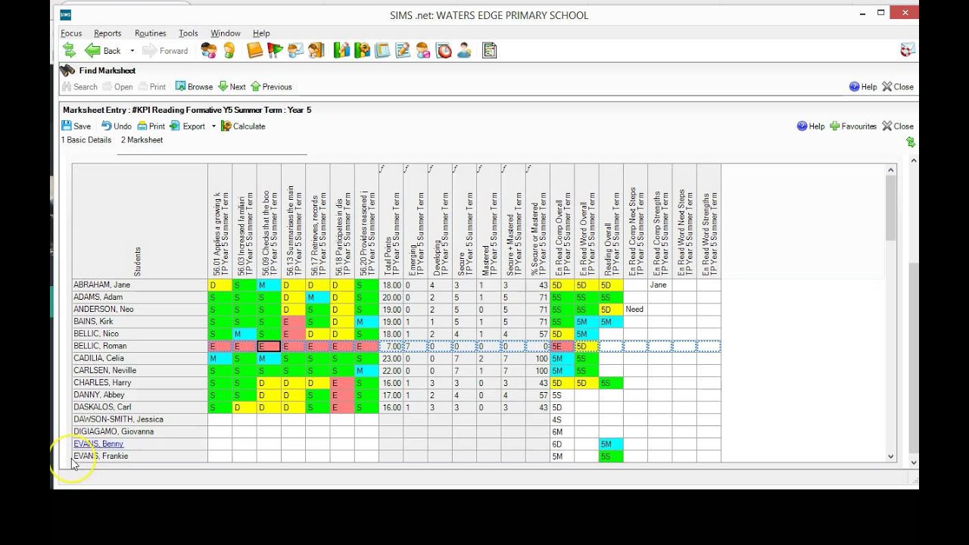Screen dimensions: 969x545
Task: Go to Previous marksheet
Action: (271, 87)
